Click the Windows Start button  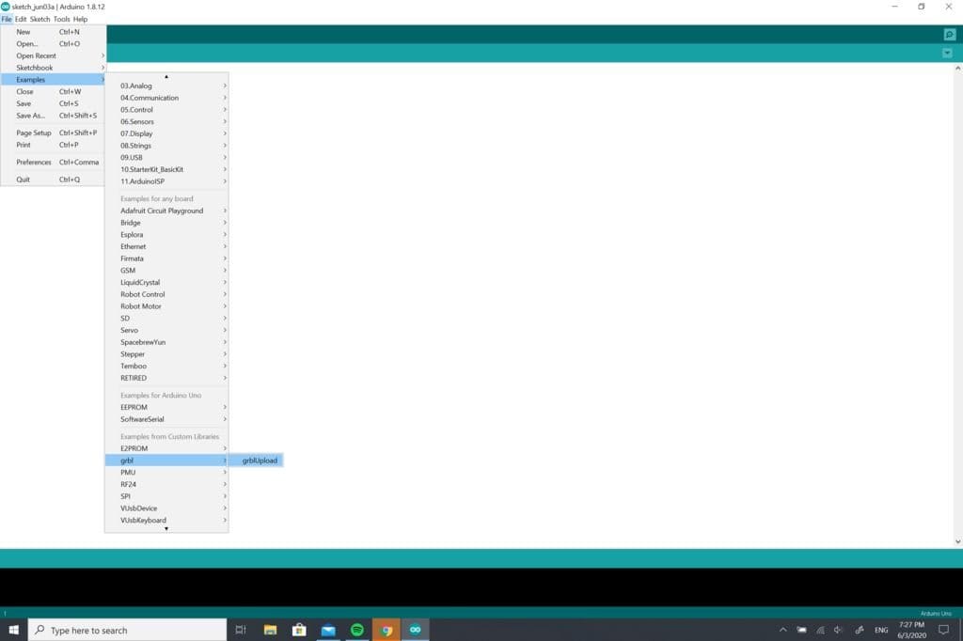[14, 630]
